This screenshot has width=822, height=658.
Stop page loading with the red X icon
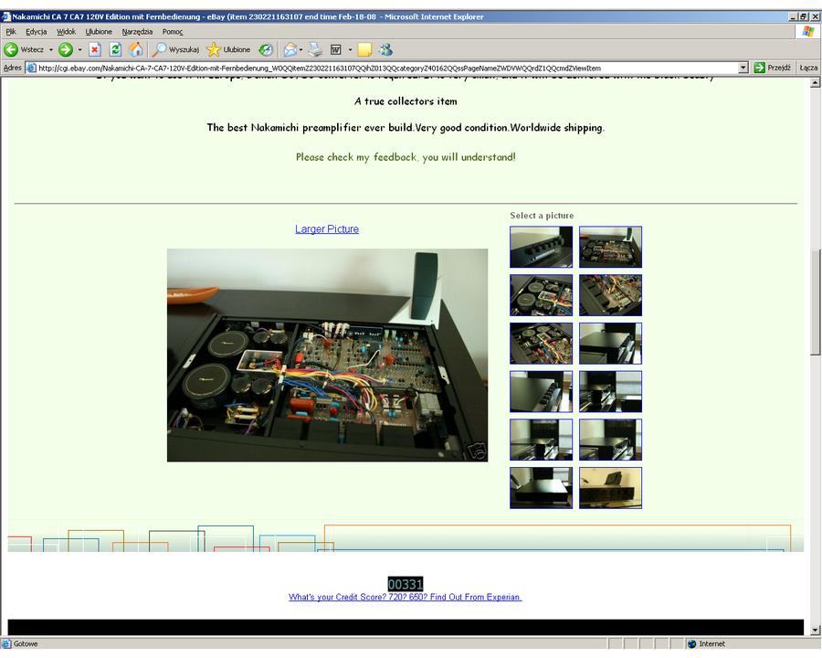94,50
